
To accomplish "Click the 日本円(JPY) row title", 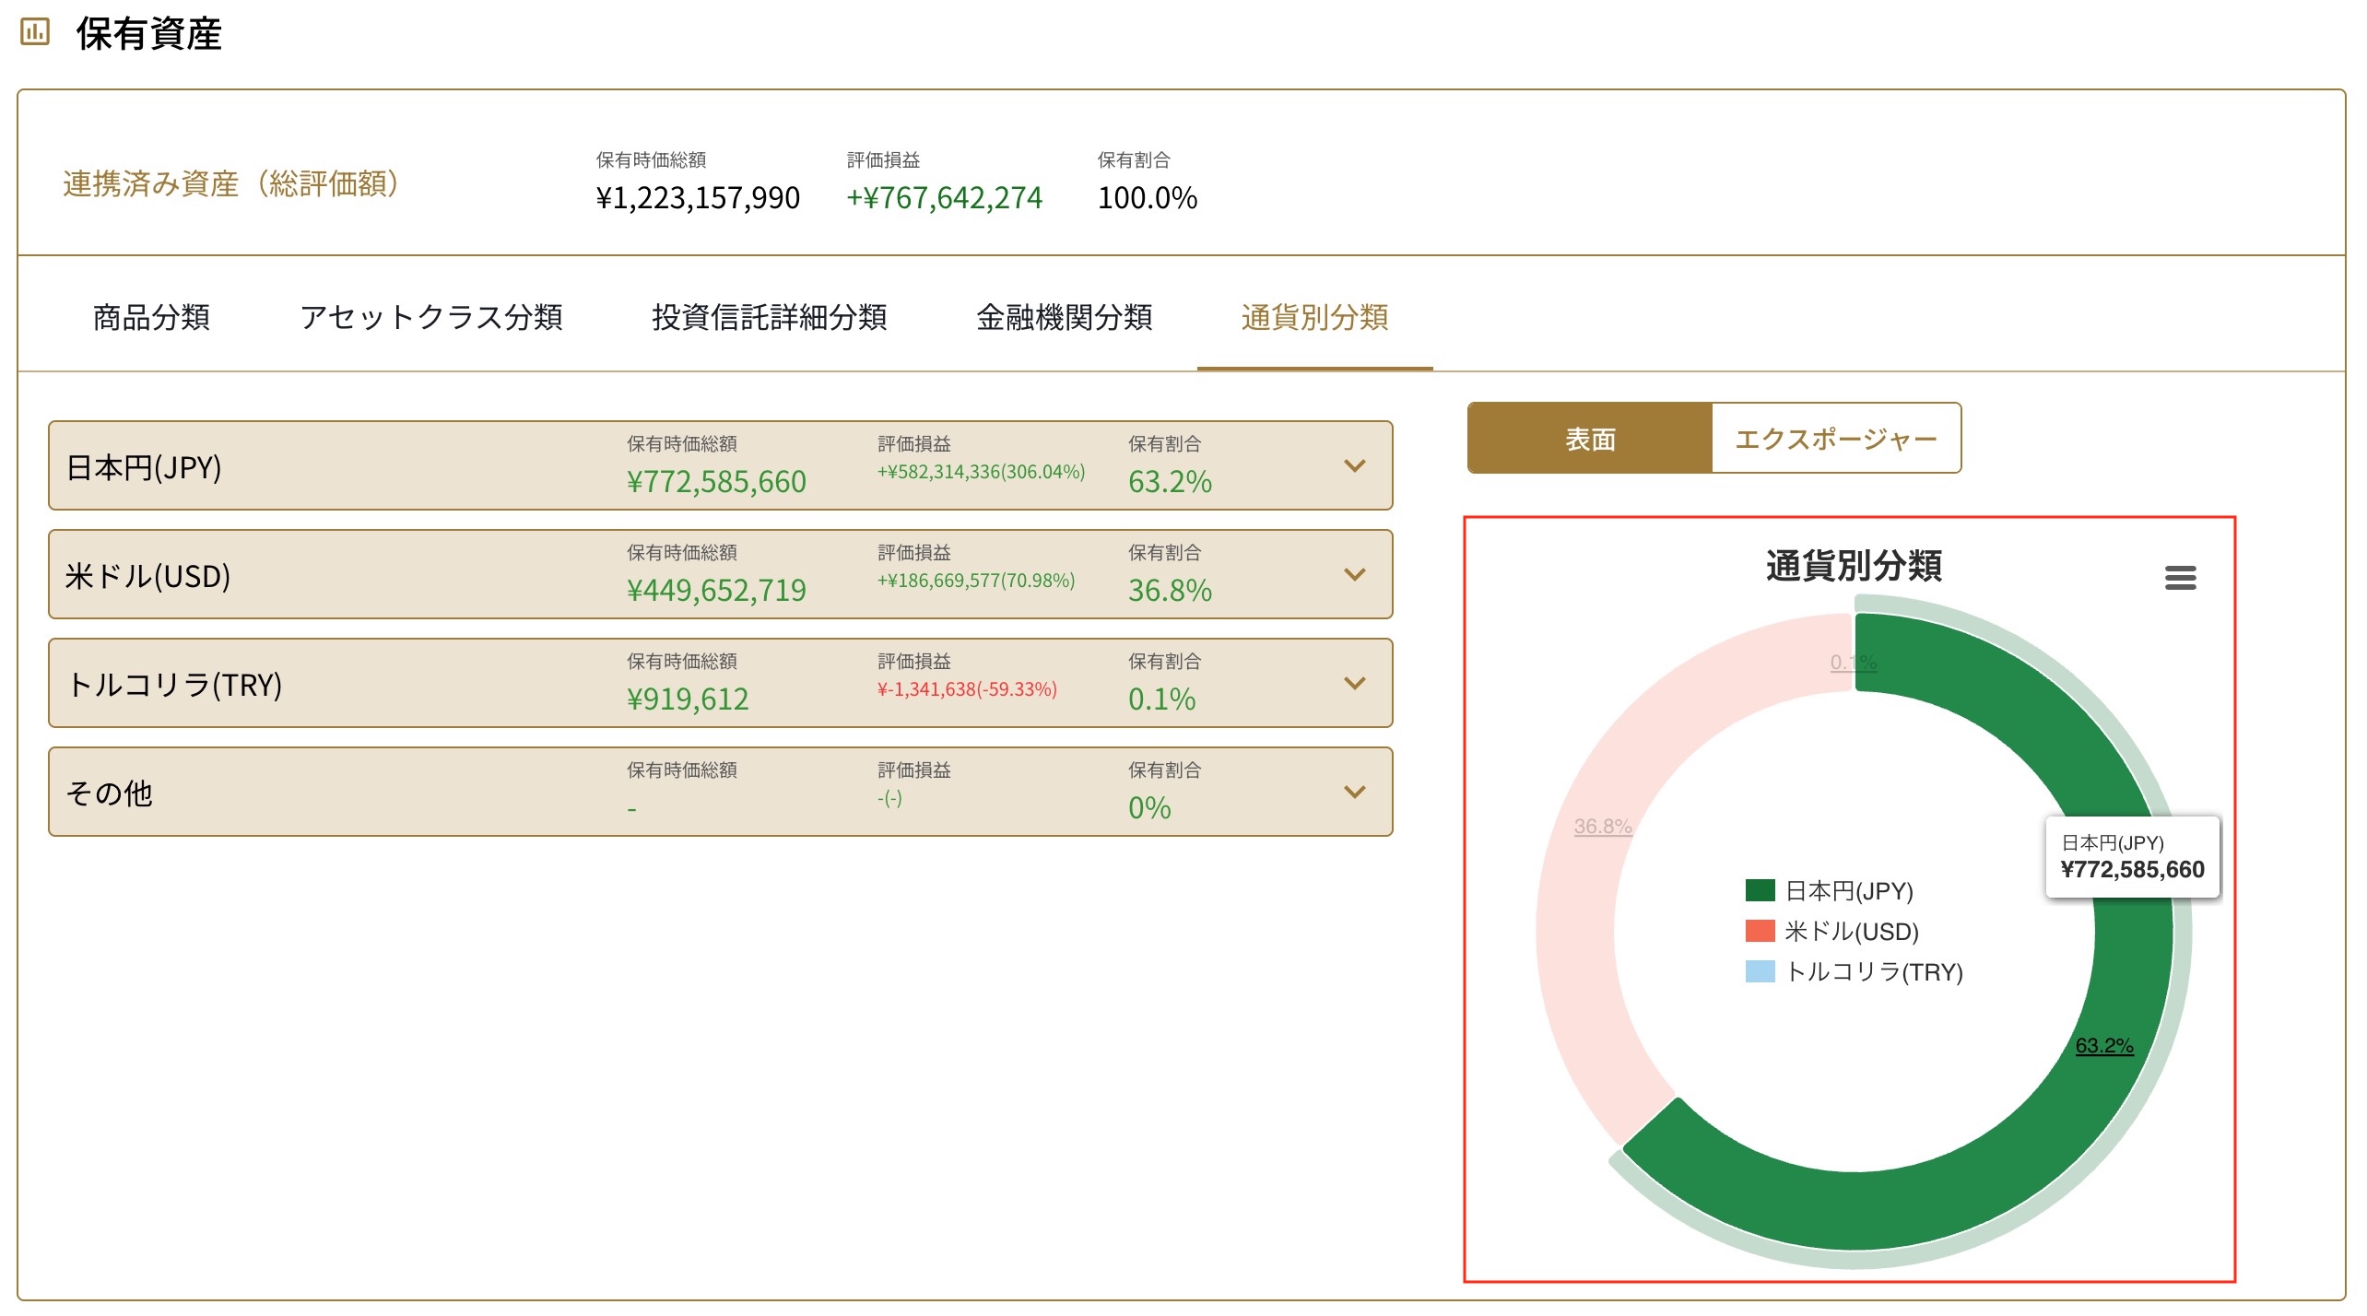I will pyautogui.click(x=144, y=468).
